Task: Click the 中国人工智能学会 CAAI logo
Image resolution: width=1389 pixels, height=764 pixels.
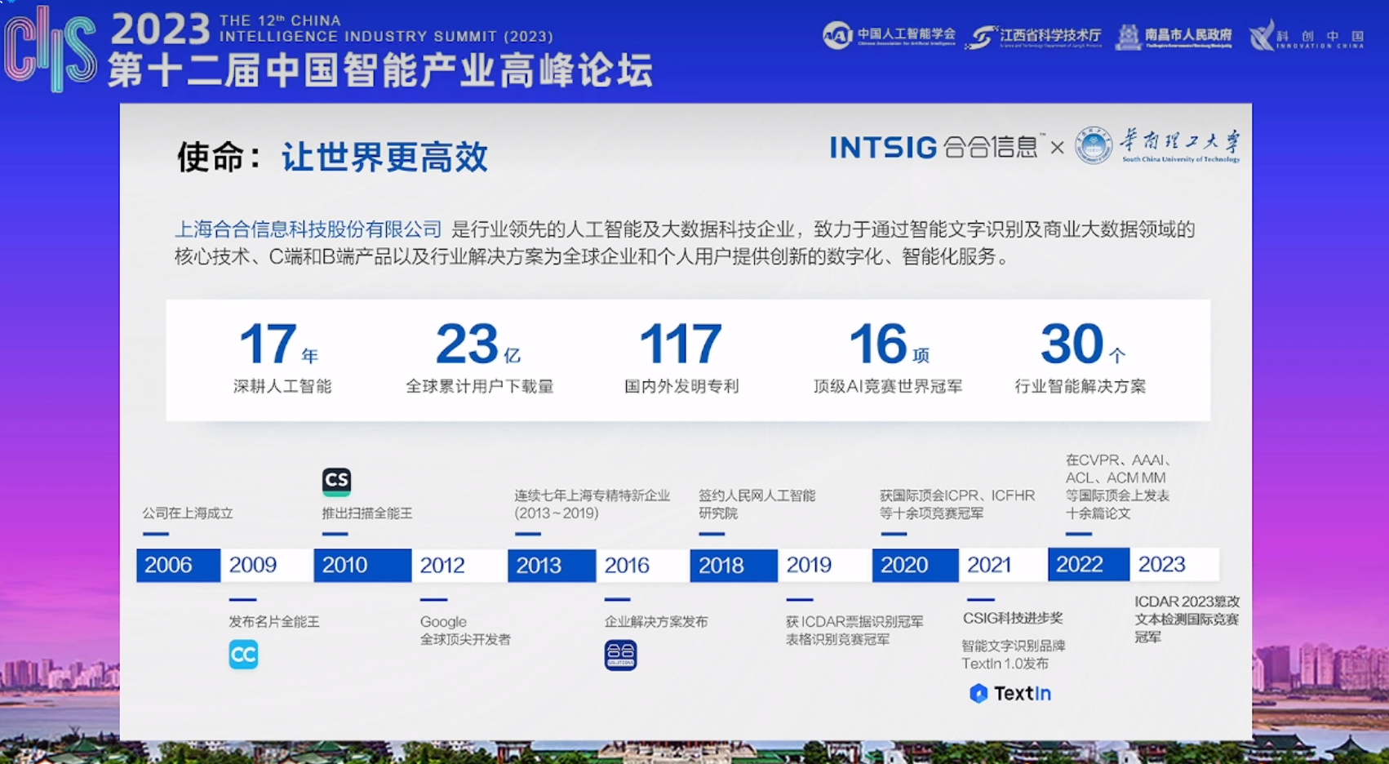Action: coord(889,35)
